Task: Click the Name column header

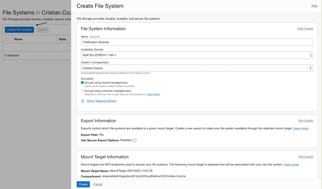Action: click(18, 39)
